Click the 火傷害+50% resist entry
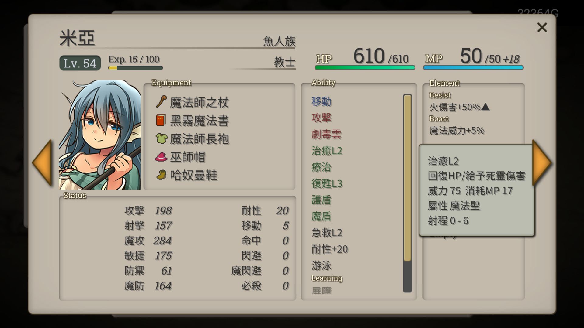The image size is (584, 328). [x=459, y=107]
